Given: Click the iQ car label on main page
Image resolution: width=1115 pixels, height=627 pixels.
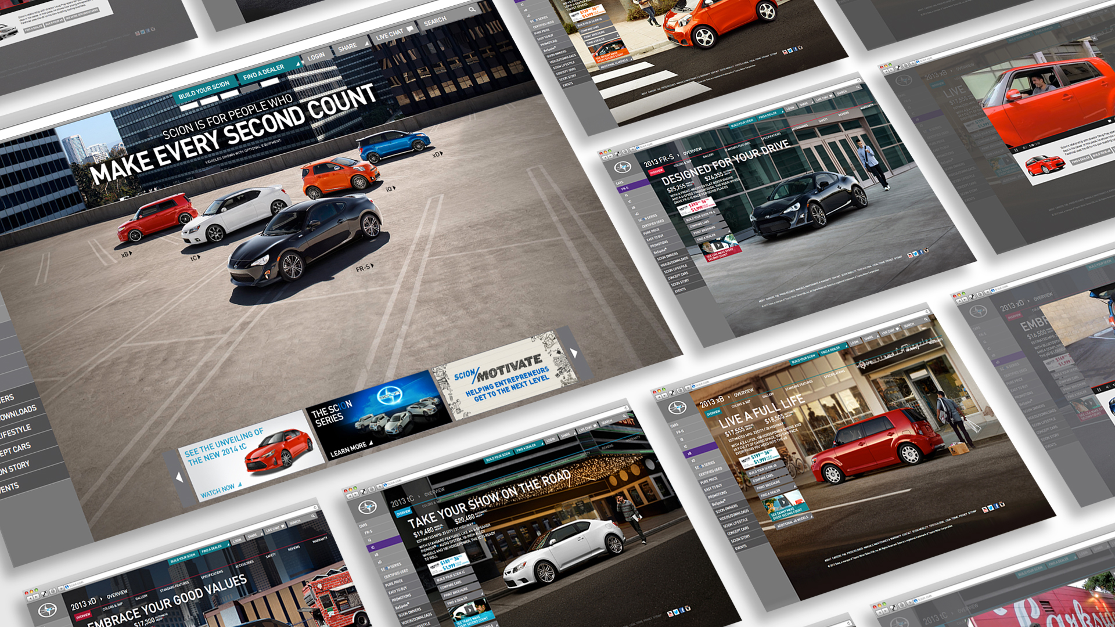Looking at the screenshot, I should [x=390, y=189].
